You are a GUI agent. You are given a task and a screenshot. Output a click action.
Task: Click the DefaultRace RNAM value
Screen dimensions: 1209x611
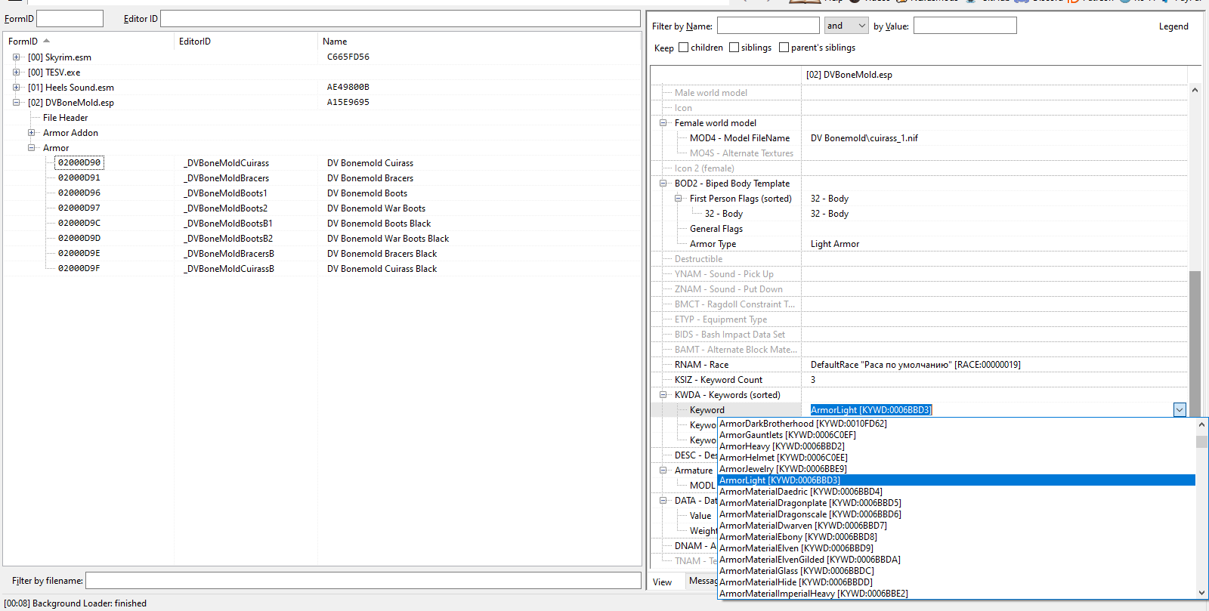click(x=915, y=365)
